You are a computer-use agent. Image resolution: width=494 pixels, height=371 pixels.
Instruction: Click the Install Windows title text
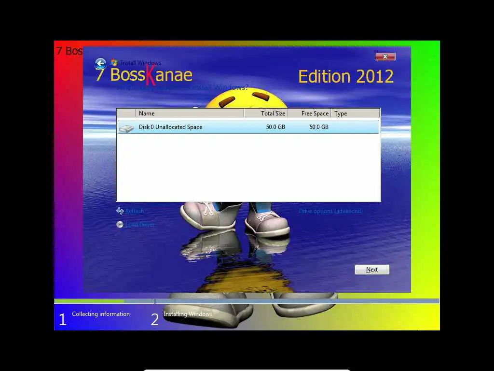[140, 62]
